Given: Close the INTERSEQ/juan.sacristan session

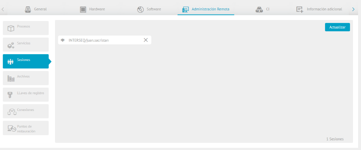Looking at the screenshot, I should click(x=146, y=40).
